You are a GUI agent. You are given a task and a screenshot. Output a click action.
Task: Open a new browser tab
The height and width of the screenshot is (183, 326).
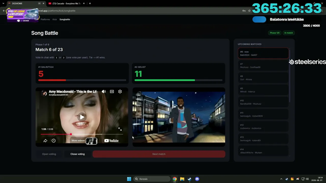click(90, 4)
